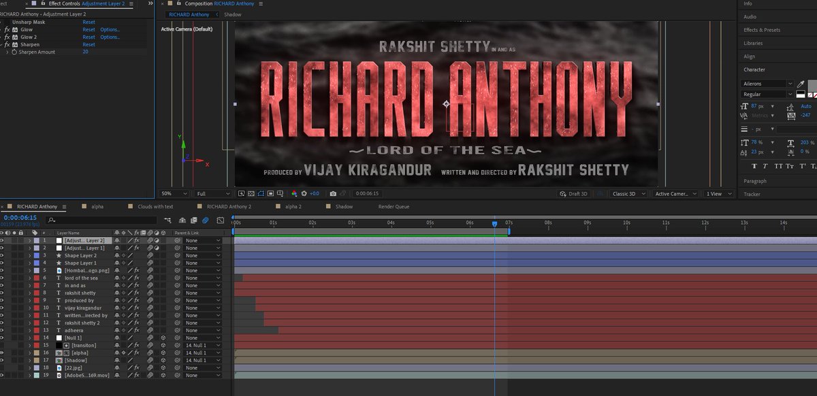Click the adjustment layer switch on Adjust Layer 2

click(157, 241)
